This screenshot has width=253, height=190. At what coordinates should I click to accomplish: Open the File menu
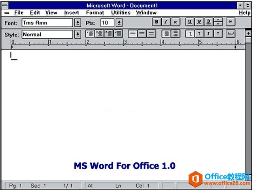(19, 13)
